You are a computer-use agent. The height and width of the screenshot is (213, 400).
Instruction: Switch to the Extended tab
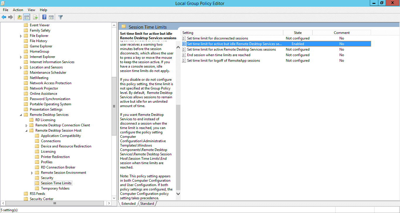click(x=129, y=204)
